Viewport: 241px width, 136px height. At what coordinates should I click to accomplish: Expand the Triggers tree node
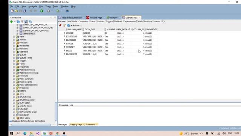(14, 61)
